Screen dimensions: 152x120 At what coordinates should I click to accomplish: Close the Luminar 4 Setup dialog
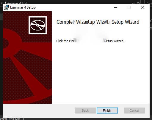coord(143,7)
